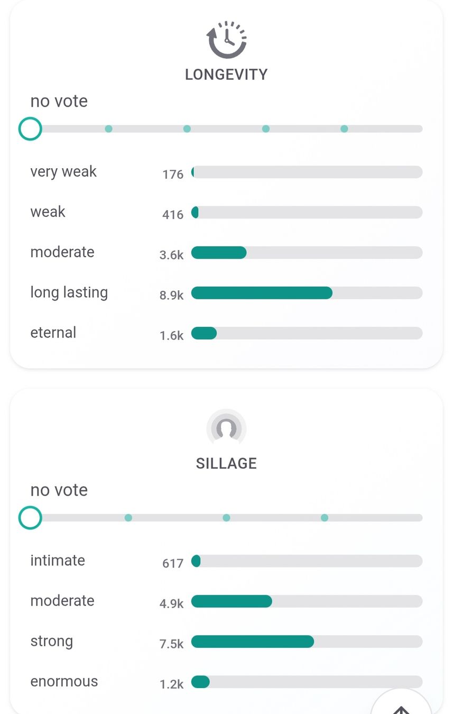Screen dimensions: 453x714
Task: Set sillage vote to third dot
Action: (x=226, y=518)
